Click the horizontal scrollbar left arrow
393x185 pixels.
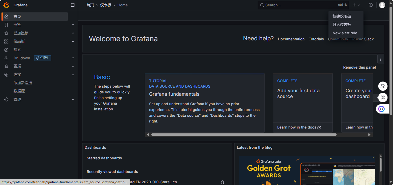(148, 135)
